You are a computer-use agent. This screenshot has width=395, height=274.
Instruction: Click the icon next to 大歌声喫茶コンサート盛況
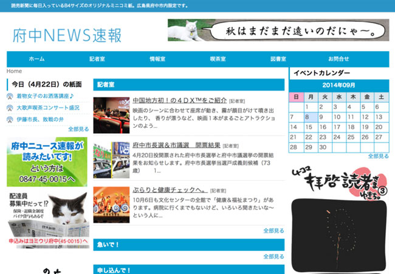click(10, 108)
